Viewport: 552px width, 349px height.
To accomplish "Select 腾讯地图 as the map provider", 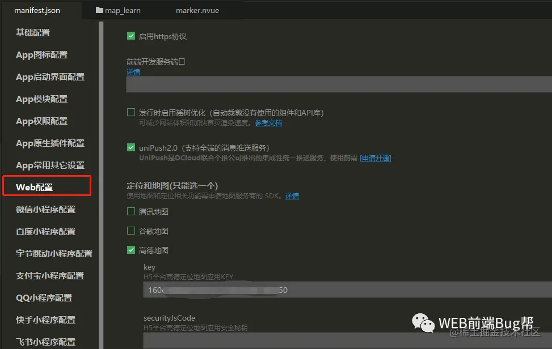I will click(130, 210).
